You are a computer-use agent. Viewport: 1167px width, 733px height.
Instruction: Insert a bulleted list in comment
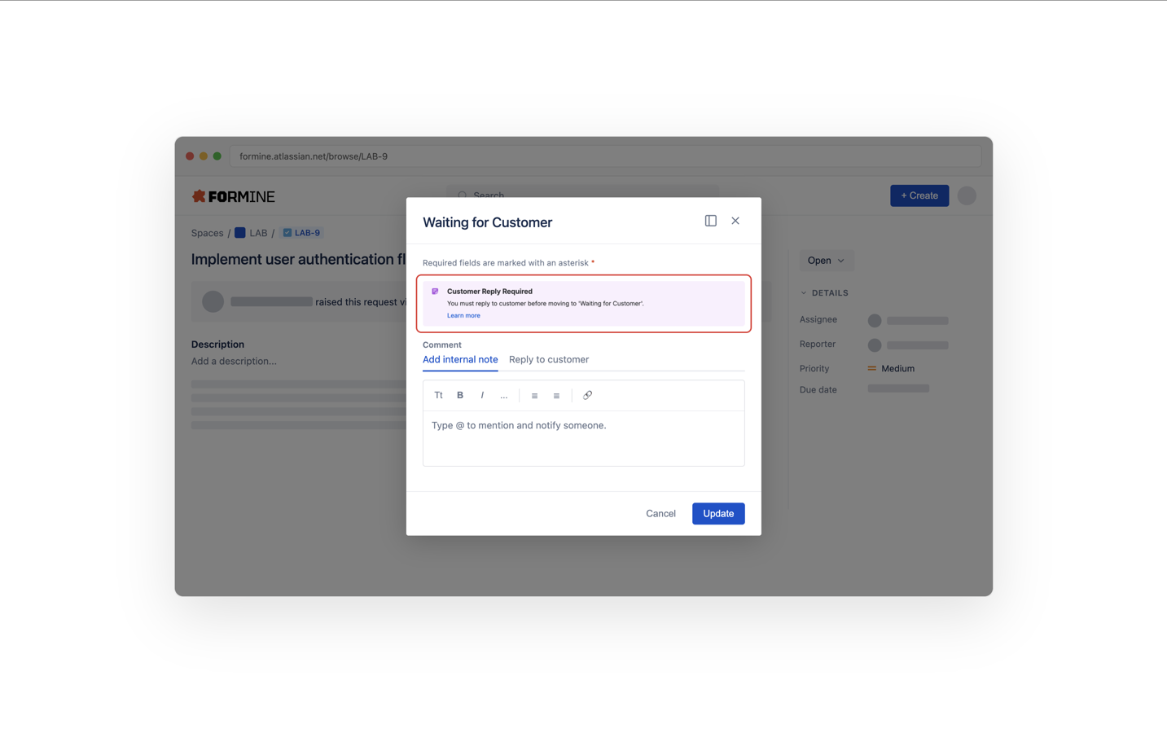[534, 396]
